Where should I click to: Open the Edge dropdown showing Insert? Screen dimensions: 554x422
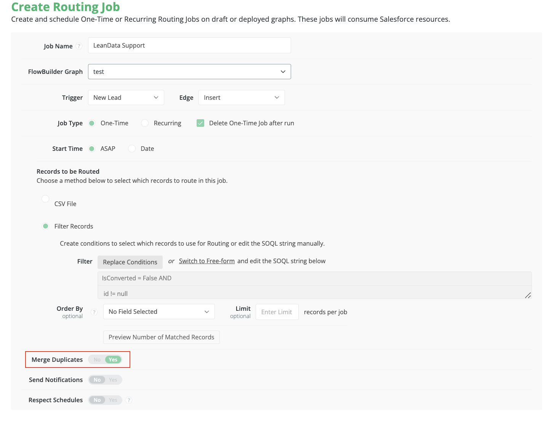tap(242, 98)
